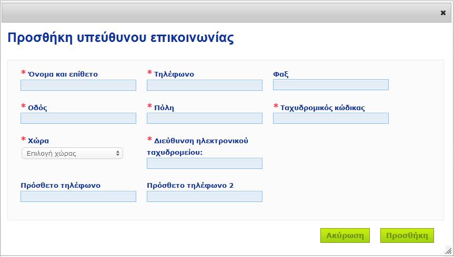
Task: Click the Ταχυδρομικός κώδικας label
Action: point(322,108)
